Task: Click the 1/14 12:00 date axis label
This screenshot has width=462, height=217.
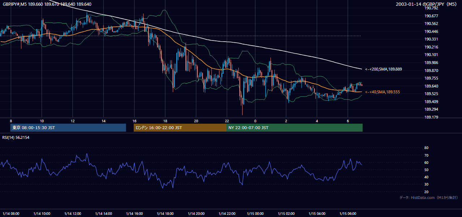Action: click(73, 213)
